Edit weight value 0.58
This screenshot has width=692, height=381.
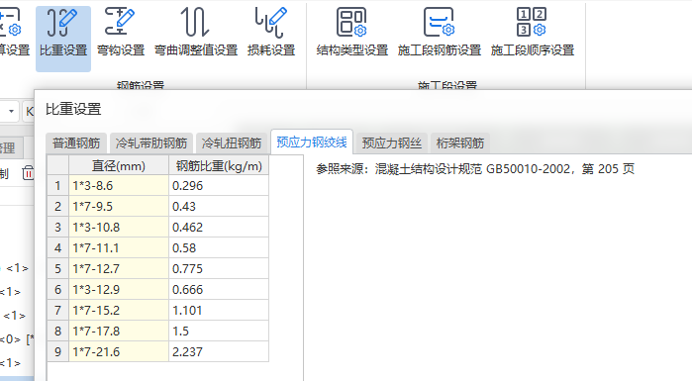click(219, 247)
